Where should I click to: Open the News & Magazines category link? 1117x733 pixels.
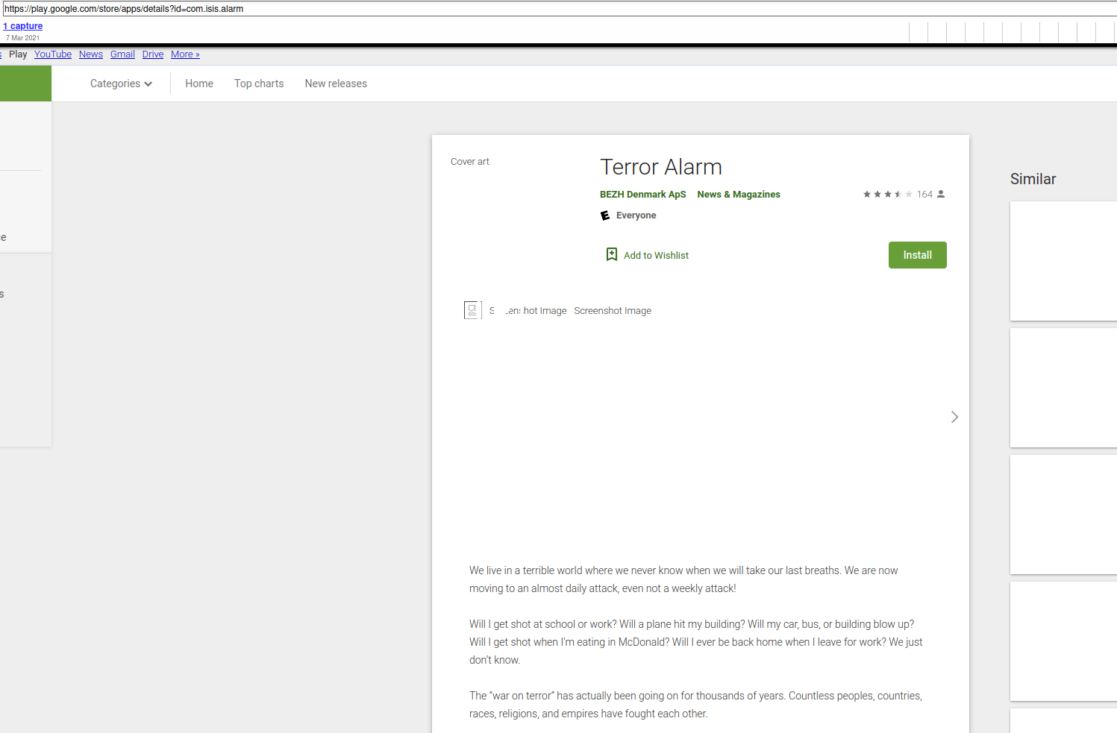coord(739,195)
